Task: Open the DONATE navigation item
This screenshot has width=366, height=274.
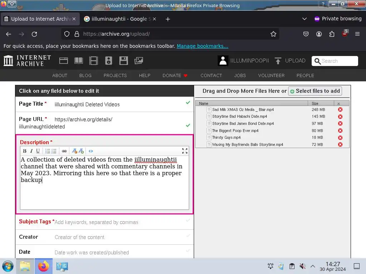Action: coord(175,76)
